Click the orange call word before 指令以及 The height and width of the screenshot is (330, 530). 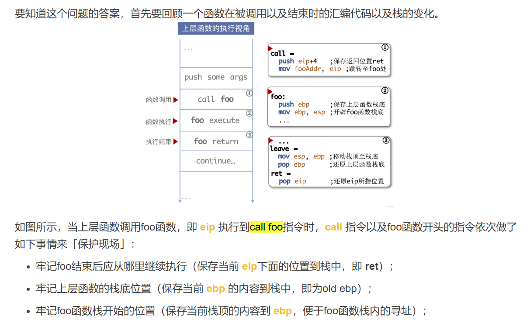pos(333,227)
